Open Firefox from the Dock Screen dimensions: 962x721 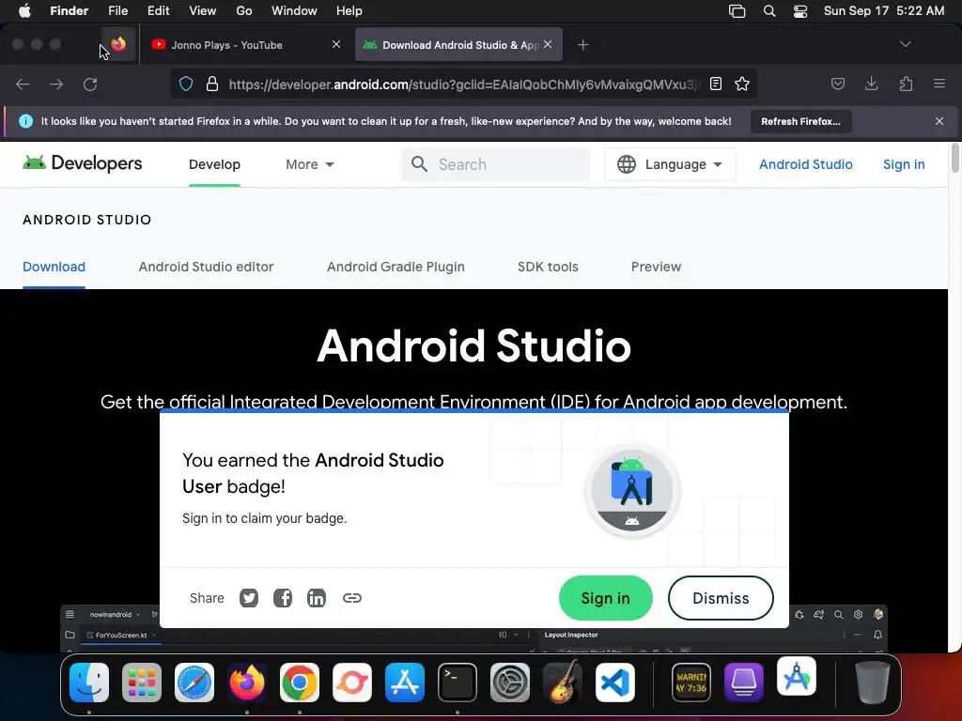247,682
